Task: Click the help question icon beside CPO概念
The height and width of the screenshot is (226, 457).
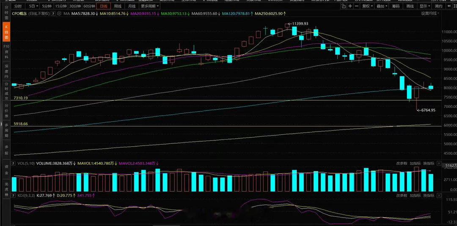Action: (53, 13)
